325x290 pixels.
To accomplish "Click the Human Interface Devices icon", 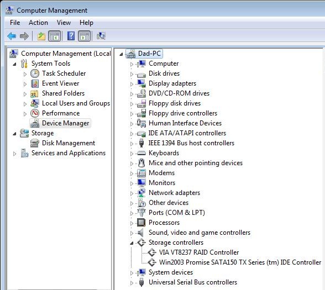I will 141,123.
